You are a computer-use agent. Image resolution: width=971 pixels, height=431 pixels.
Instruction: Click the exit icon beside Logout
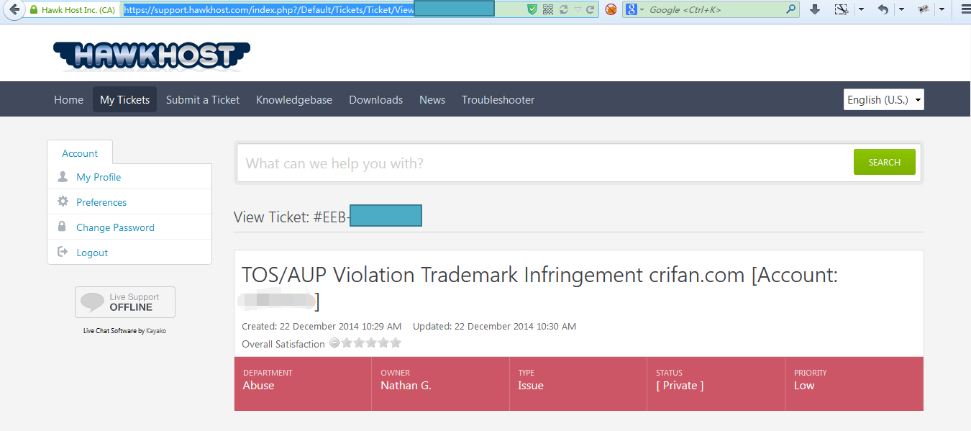(x=63, y=252)
